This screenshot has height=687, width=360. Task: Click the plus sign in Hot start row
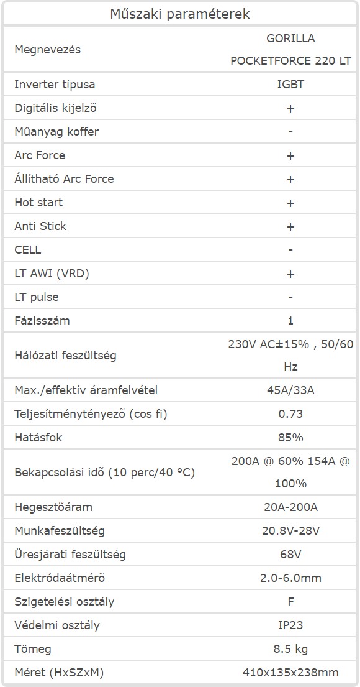(x=290, y=203)
